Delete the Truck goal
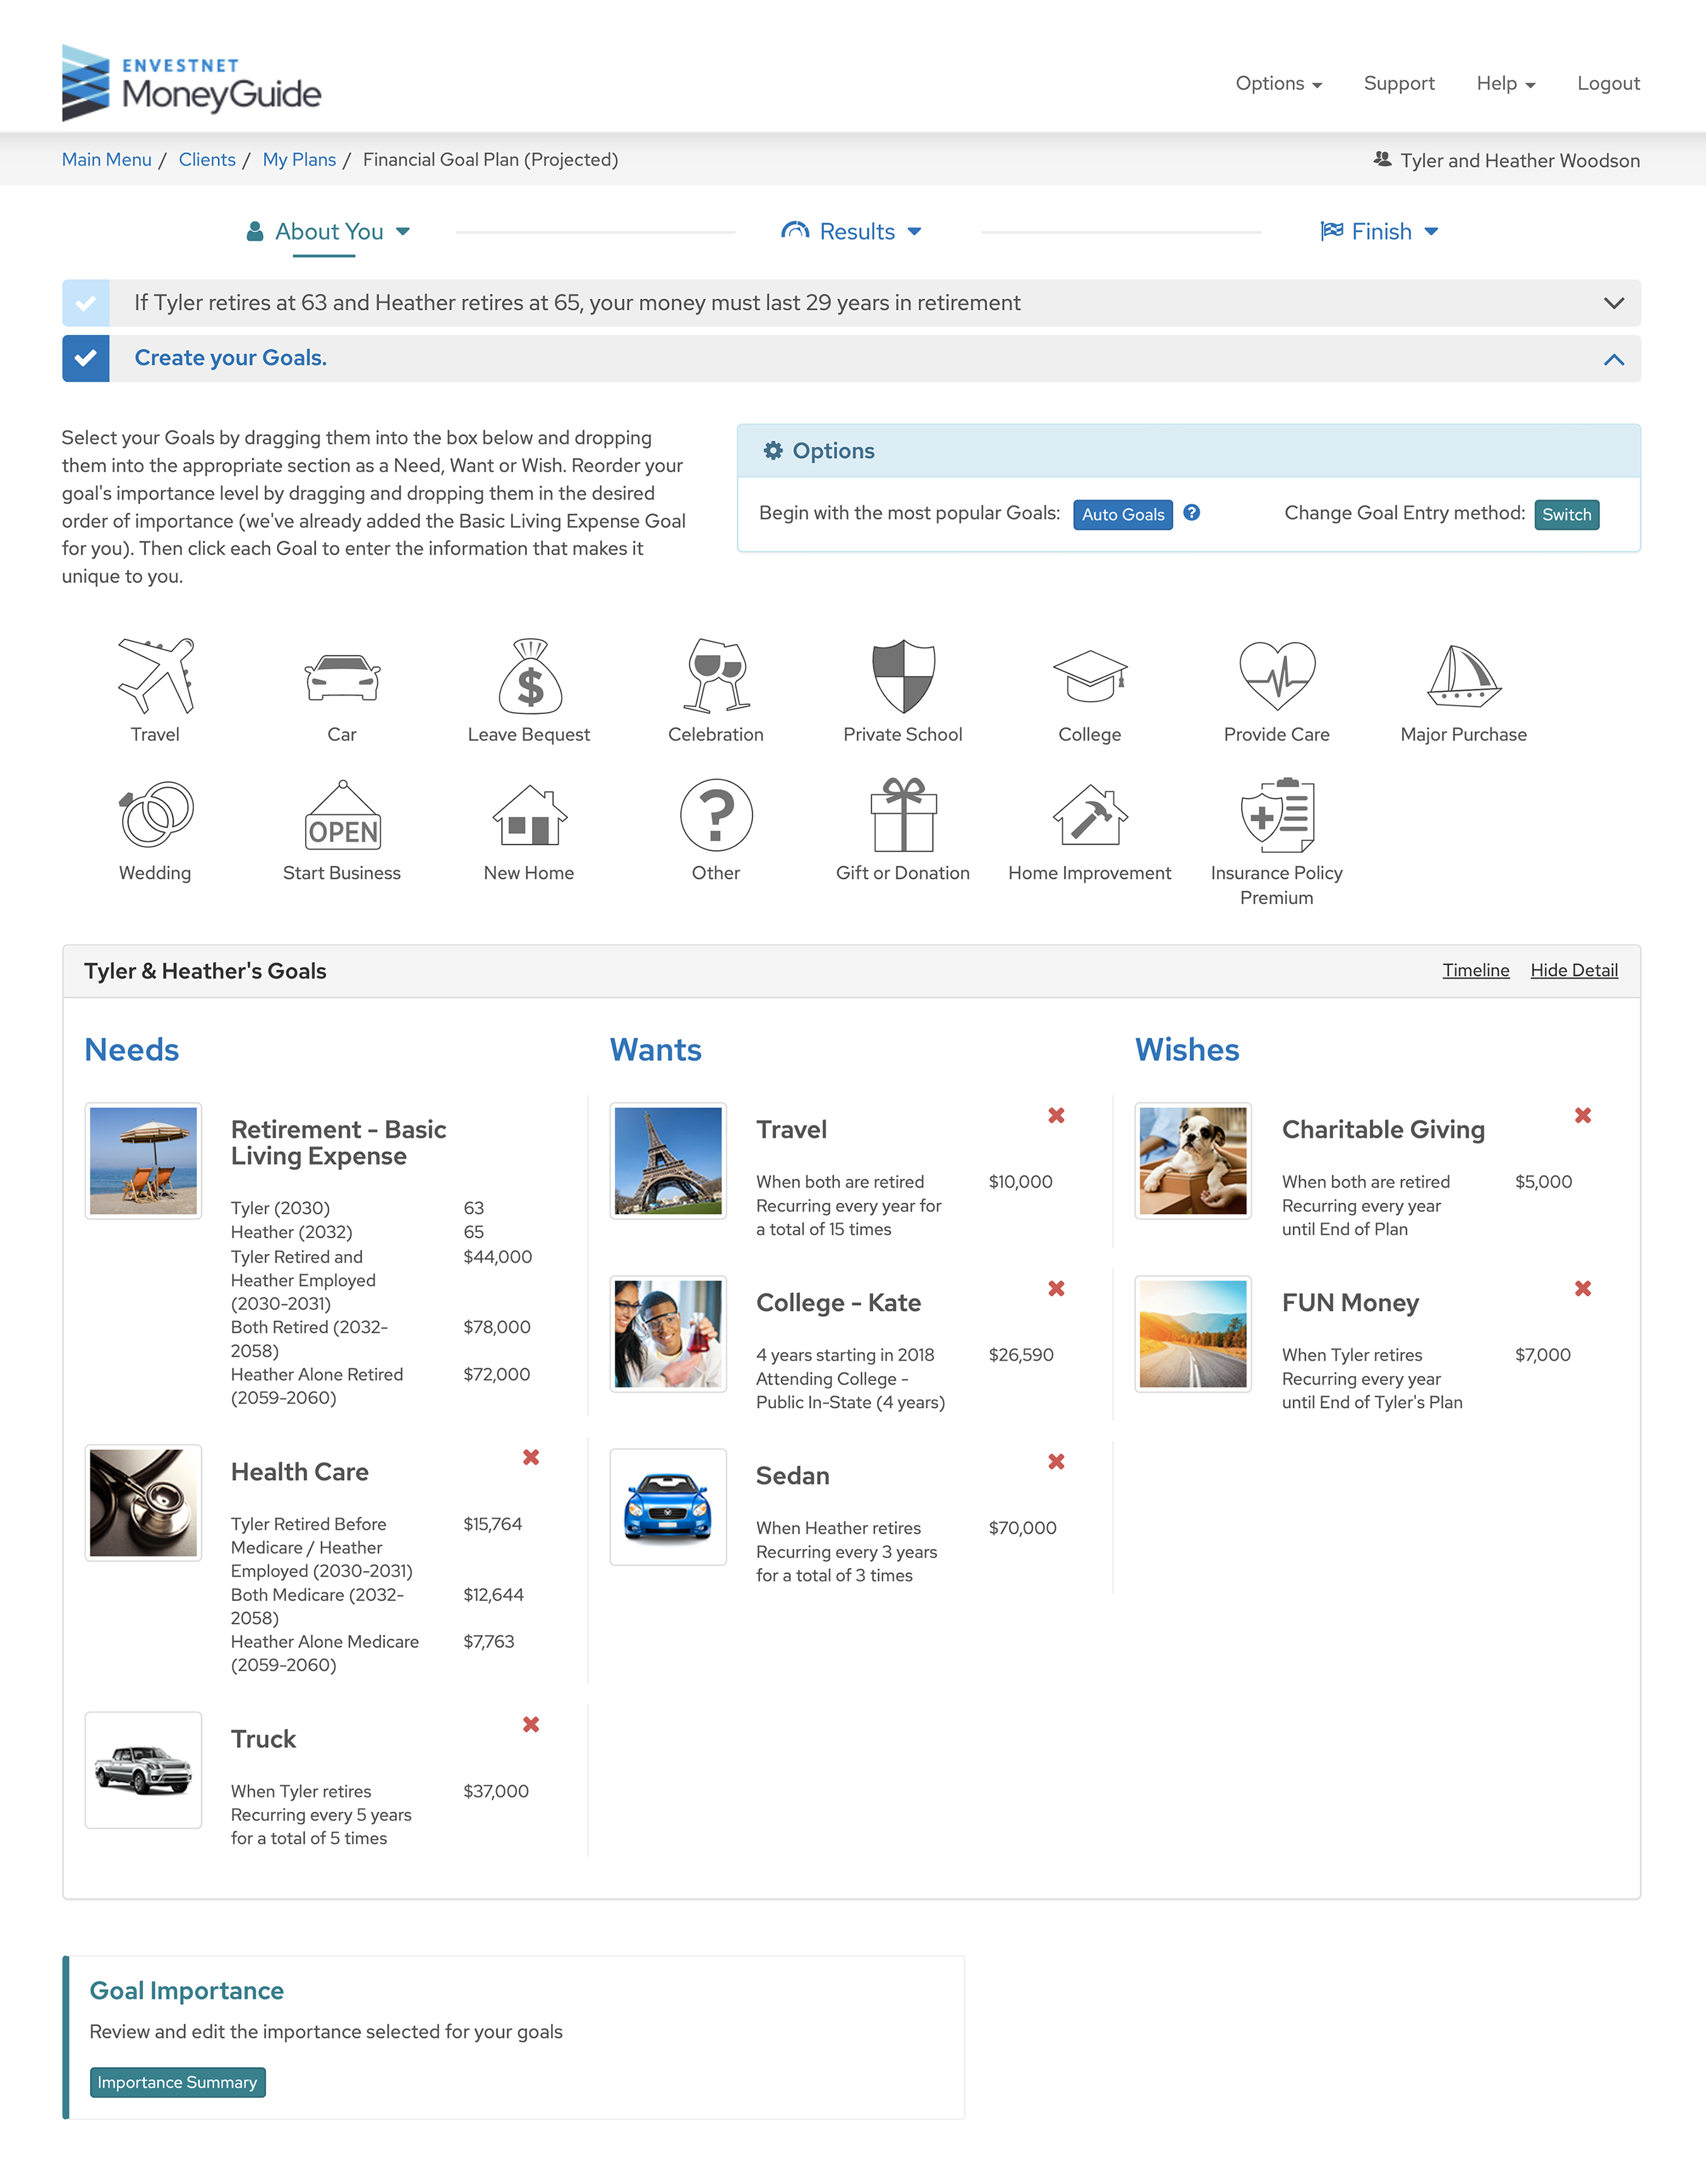The width and height of the screenshot is (1706, 2184). click(x=531, y=1724)
